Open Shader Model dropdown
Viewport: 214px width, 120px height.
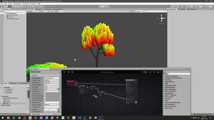click(x=51, y=85)
